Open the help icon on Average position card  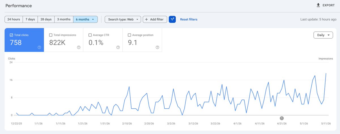pos(158,47)
